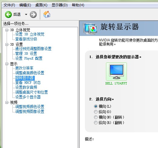Screen dimensions: 158x148
Task: Open the 桌面(K) menu
Action: [41, 5]
